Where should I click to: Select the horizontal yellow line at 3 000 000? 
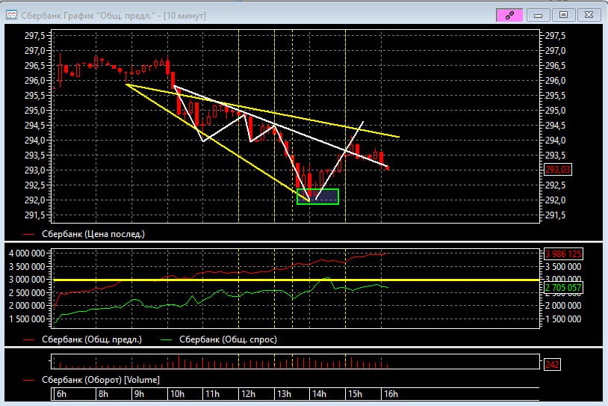(x=224, y=280)
